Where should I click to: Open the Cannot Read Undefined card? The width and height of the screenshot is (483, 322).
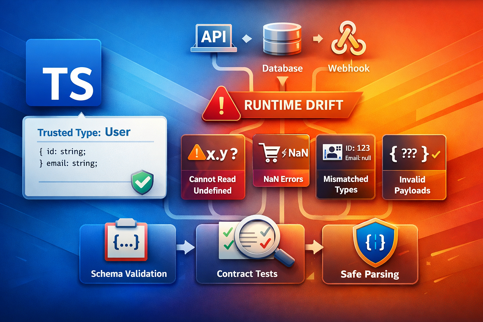[x=213, y=167]
